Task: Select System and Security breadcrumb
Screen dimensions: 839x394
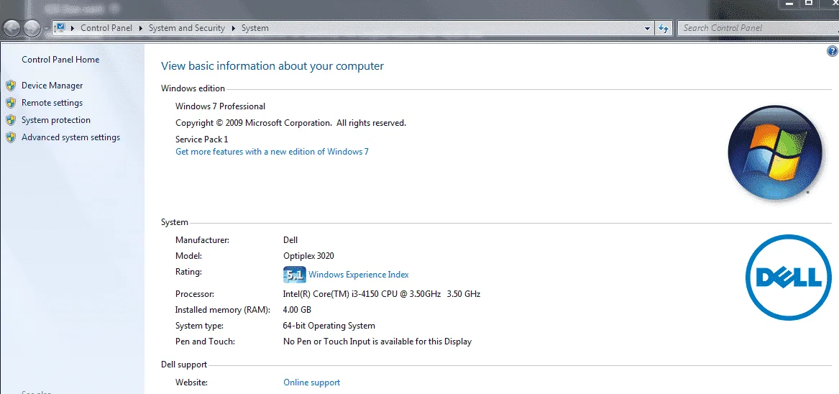Action: coord(187,28)
